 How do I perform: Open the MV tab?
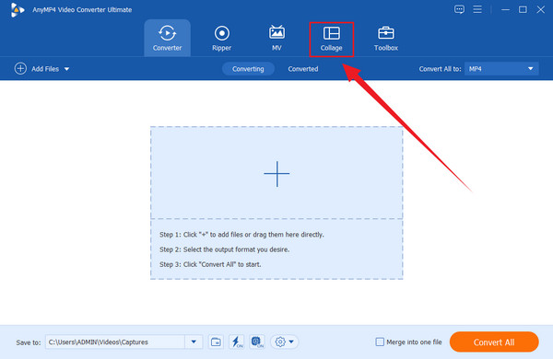tap(276, 38)
